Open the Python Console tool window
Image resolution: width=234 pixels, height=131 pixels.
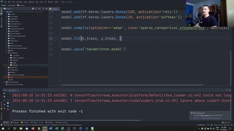tap(61, 123)
